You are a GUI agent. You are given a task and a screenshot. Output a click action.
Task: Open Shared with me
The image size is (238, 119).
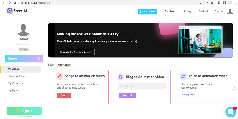[x=16, y=76]
